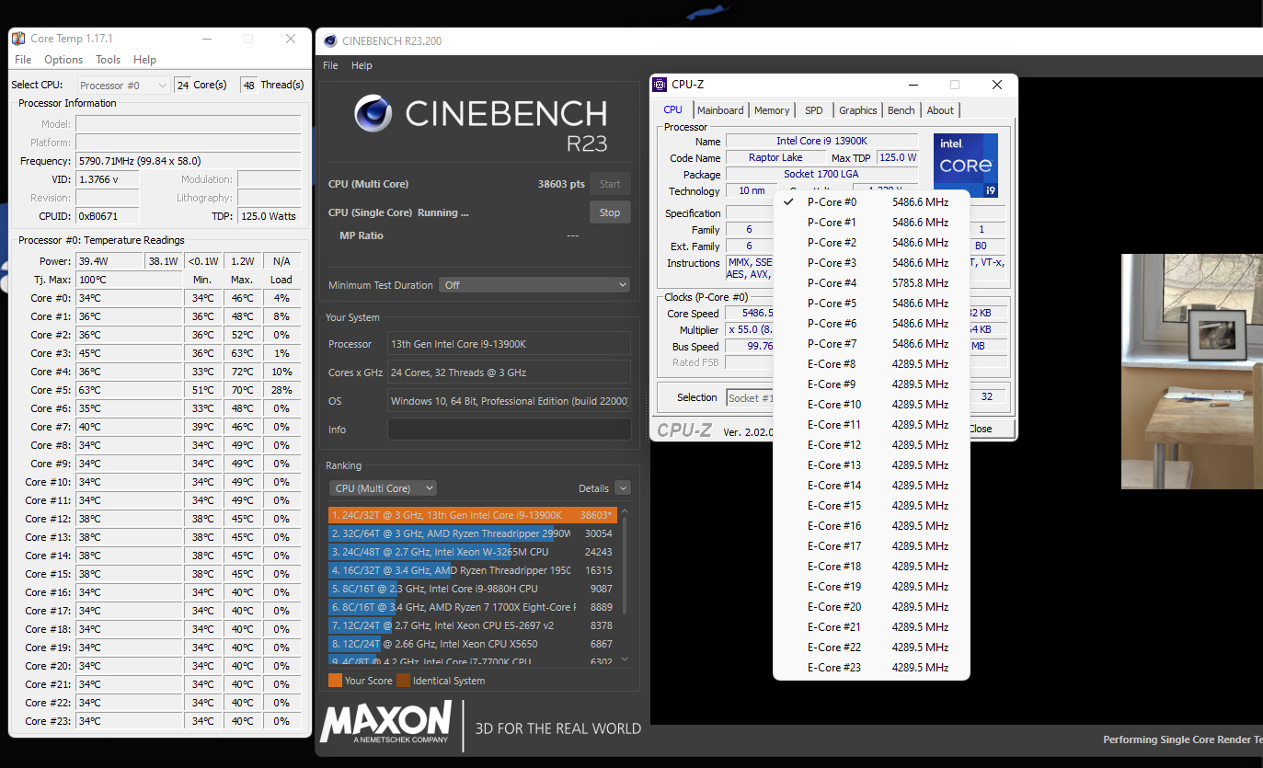Image resolution: width=1263 pixels, height=768 pixels.
Task: Click the OS field showing Windows 10
Action: (509, 401)
